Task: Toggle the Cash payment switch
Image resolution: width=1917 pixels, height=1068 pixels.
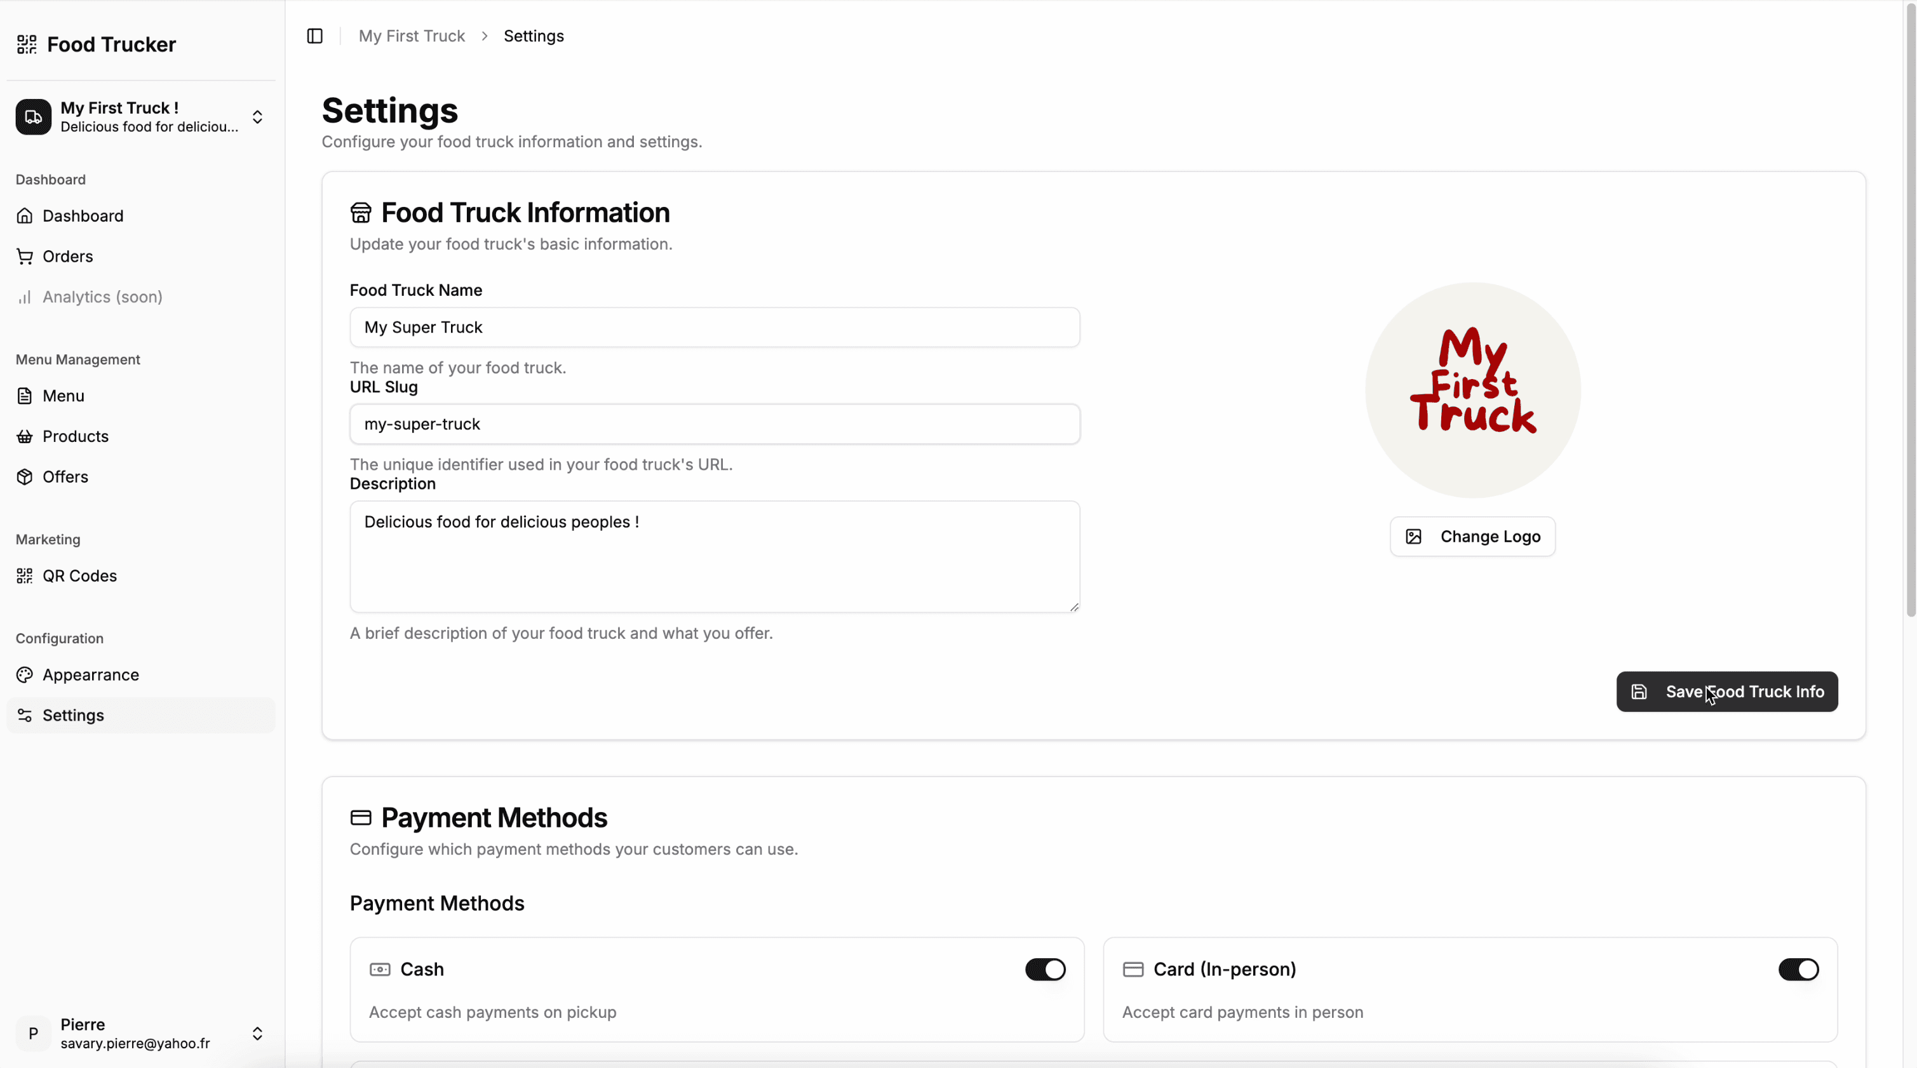Action: click(1045, 969)
